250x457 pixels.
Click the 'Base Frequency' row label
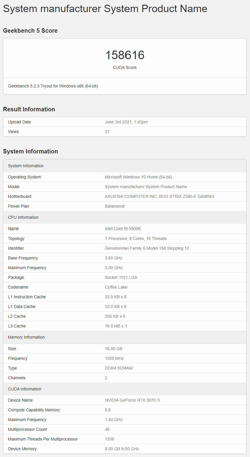pyautogui.click(x=23, y=258)
